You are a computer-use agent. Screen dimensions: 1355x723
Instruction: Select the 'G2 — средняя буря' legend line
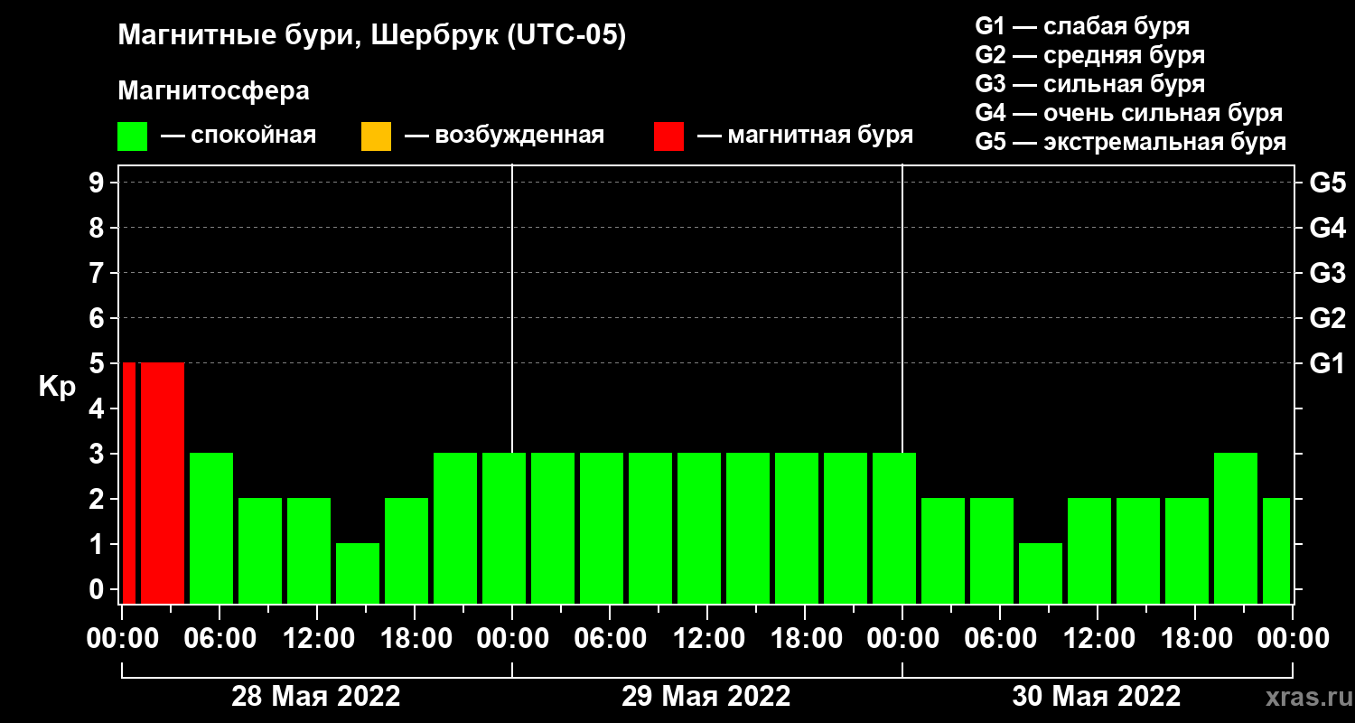[x=1089, y=55]
